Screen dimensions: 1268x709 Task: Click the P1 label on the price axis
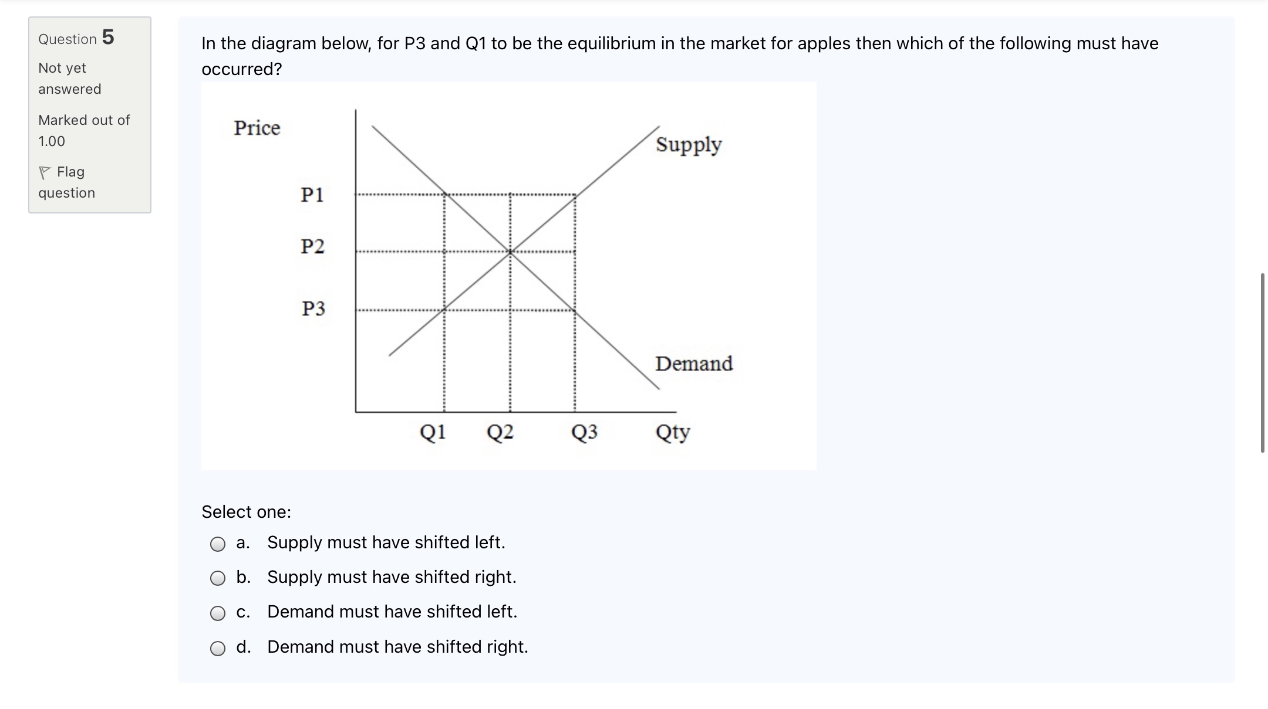pos(313,195)
